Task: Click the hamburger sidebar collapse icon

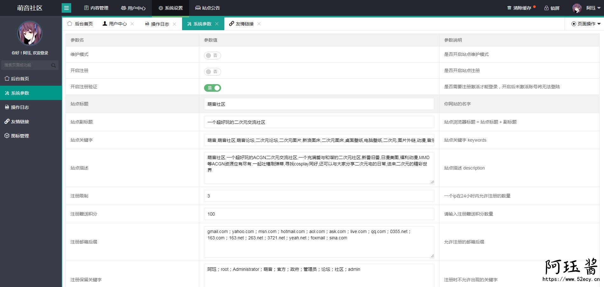Action: pos(66,8)
